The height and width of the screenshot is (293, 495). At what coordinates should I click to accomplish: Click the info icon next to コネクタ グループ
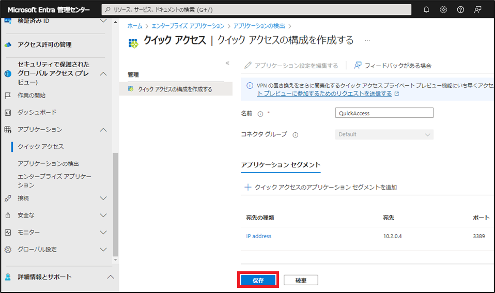tap(295, 135)
